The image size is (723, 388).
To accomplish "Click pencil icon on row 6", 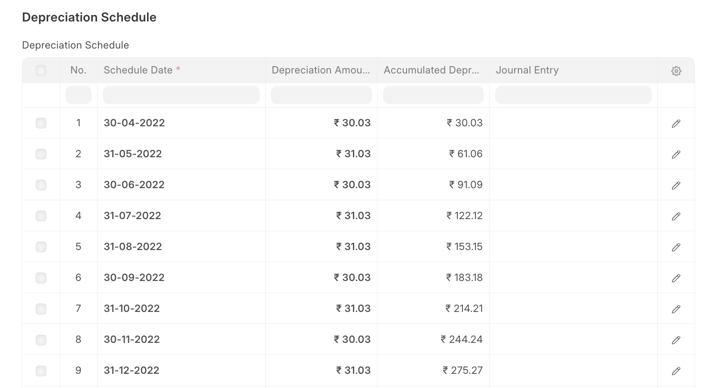I will tap(676, 278).
